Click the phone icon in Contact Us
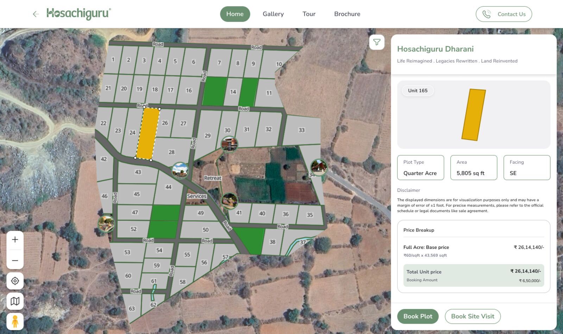Image resolution: width=563 pixels, height=334 pixels. coord(487,14)
